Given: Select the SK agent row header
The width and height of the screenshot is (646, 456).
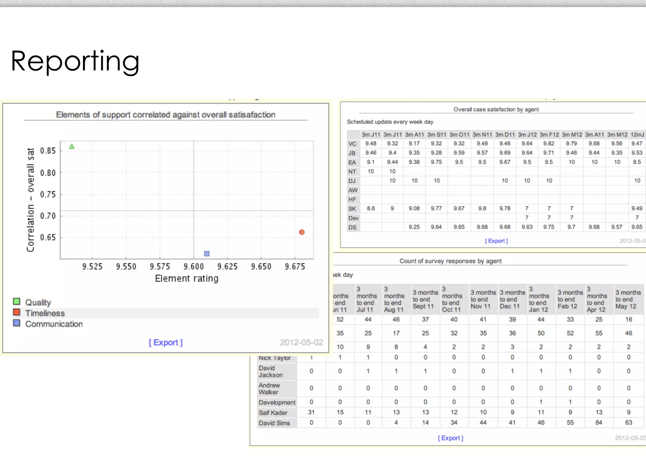Looking at the screenshot, I should pyautogui.click(x=352, y=209).
